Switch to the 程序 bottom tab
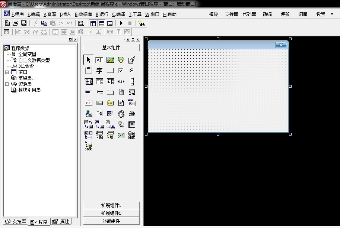 39,222
